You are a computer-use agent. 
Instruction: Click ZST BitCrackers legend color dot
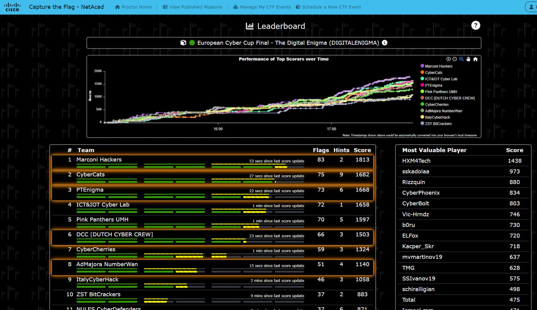coord(422,124)
